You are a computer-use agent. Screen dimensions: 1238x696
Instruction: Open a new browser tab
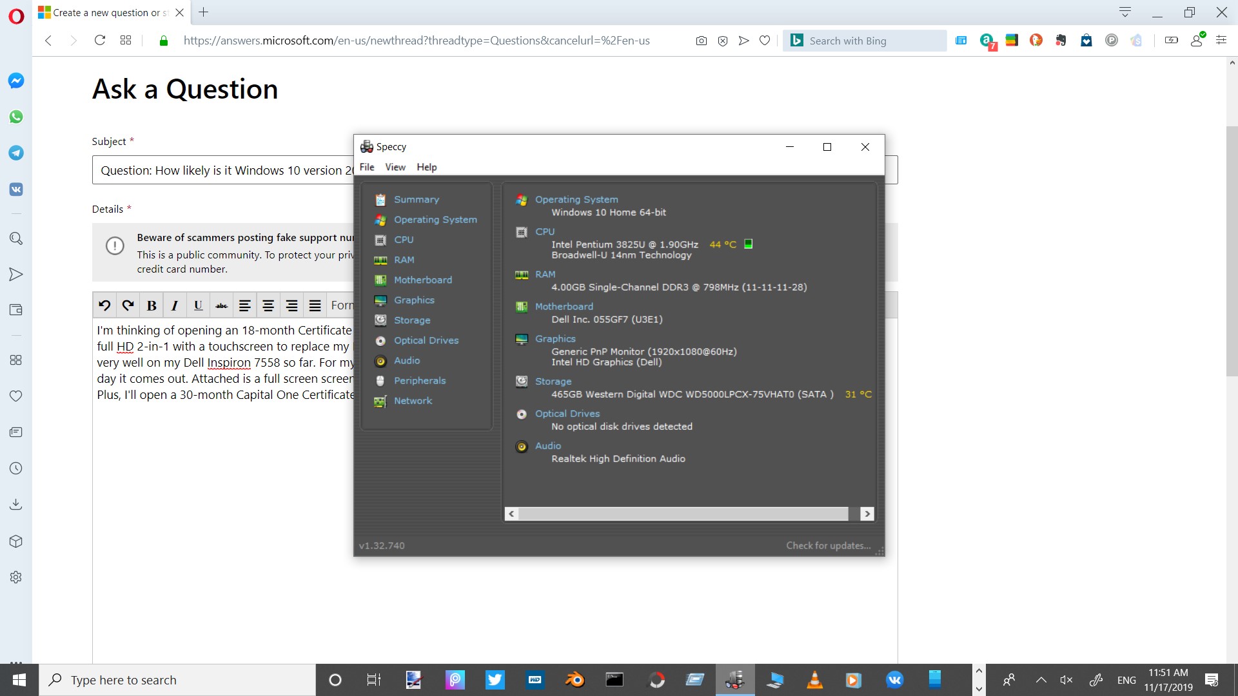pyautogui.click(x=203, y=12)
